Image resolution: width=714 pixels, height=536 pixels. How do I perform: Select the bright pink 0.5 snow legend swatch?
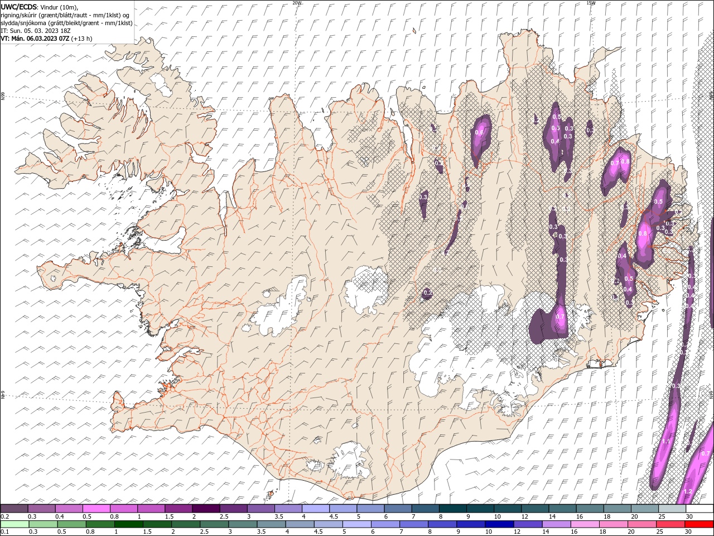tap(96, 509)
